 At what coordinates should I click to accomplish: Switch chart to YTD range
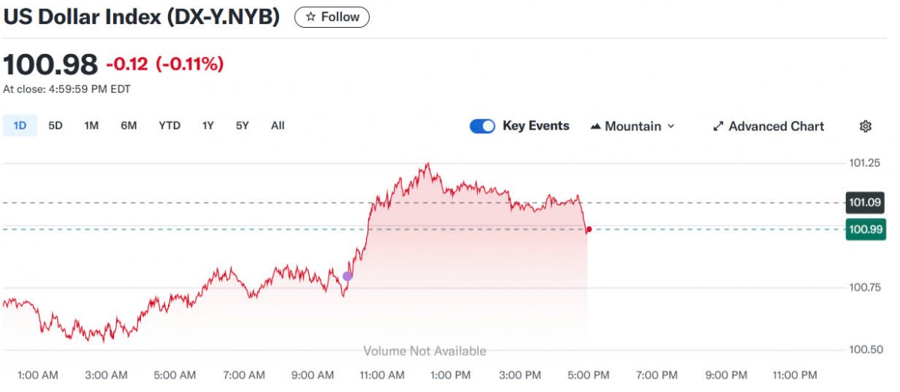169,125
